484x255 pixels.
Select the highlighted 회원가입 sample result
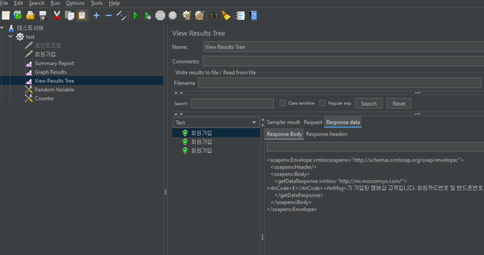pos(216,132)
